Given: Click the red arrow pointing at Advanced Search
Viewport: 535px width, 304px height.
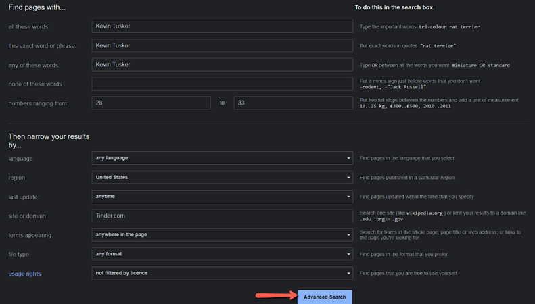Looking at the screenshot, I should 274,296.
